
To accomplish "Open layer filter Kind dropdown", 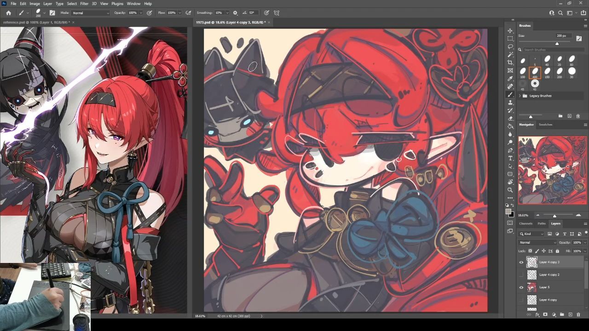I will [531, 234].
